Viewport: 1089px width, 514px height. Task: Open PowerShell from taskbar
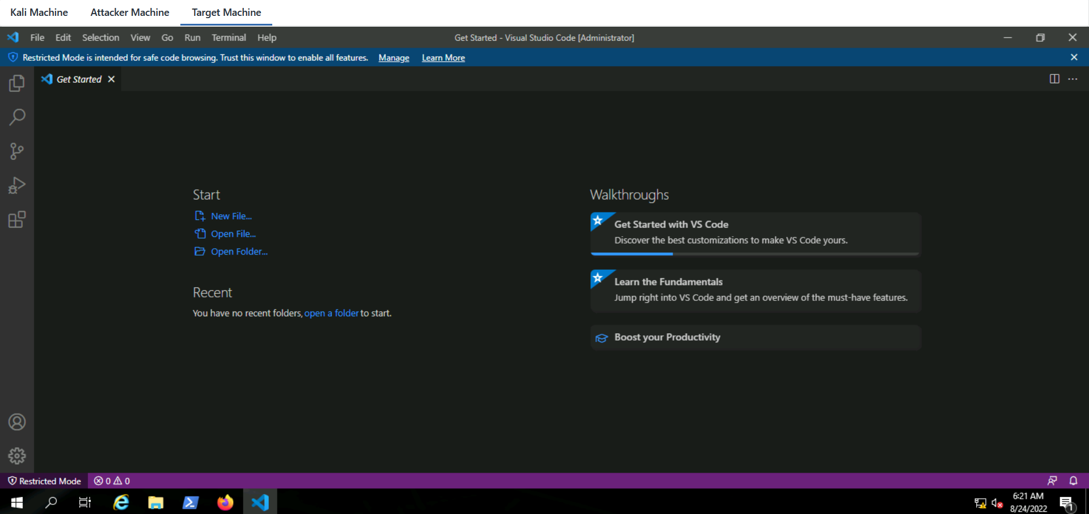point(191,502)
